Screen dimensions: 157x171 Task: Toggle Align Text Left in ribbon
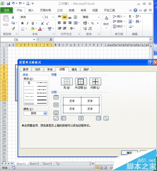tap(59, 23)
